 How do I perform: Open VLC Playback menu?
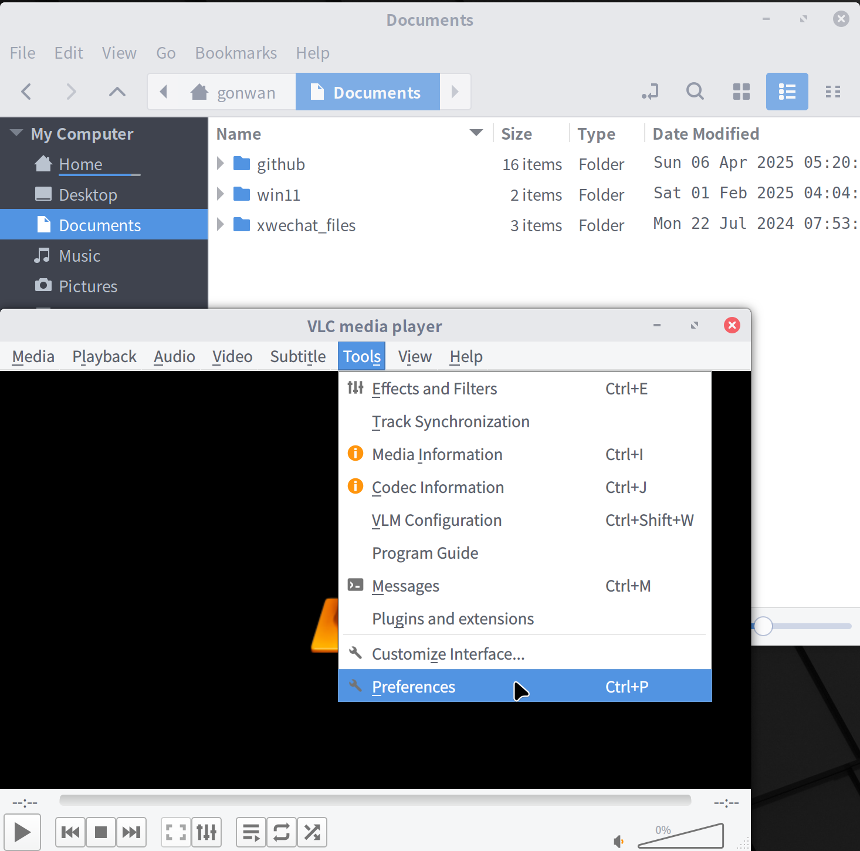tap(104, 356)
